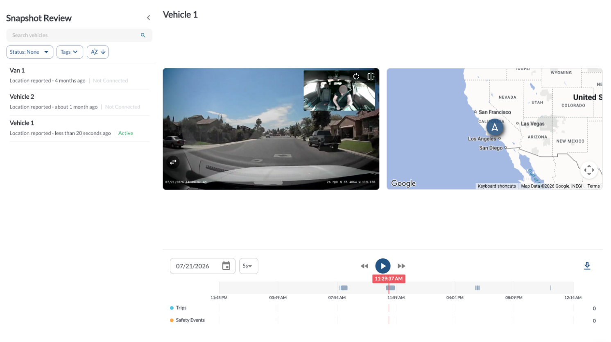This screenshot has width=611, height=342.
Task: Click San Francisco label on map
Action: click(x=495, y=112)
